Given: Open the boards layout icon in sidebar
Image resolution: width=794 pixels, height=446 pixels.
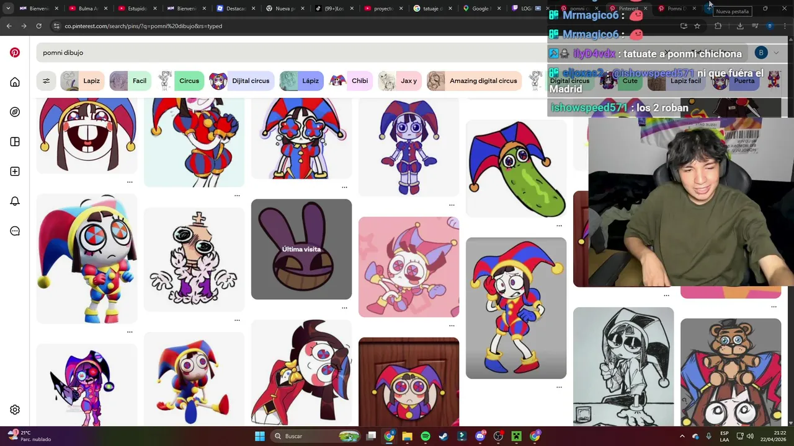Looking at the screenshot, I should (x=15, y=142).
